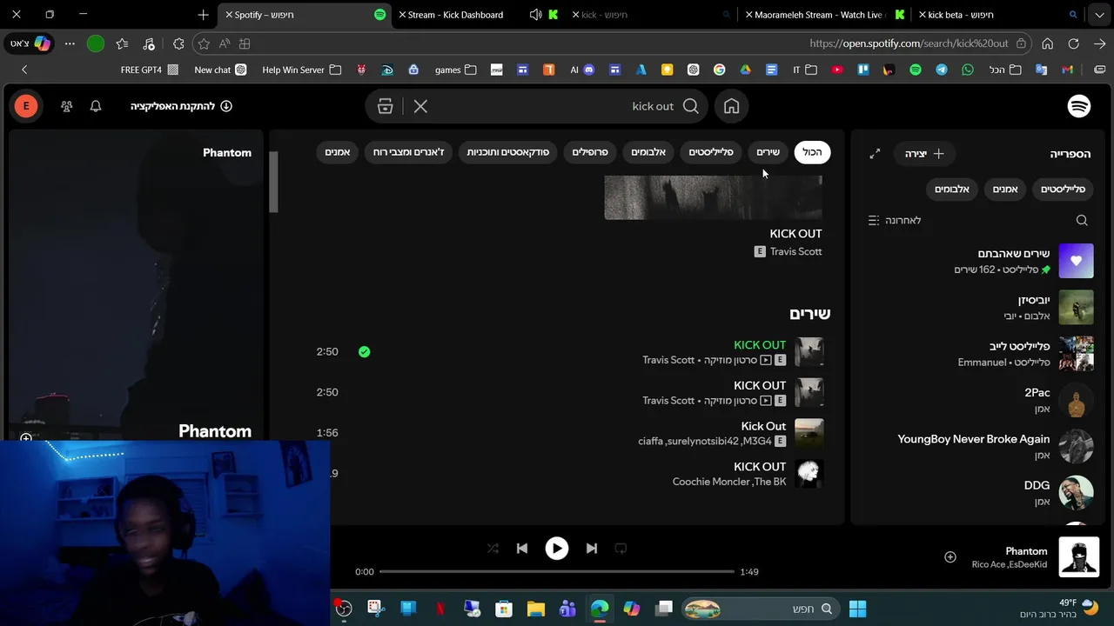Screen dimensions: 1114x626
Task: Open Friend Activity people icon
Action: [x=67, y=106]
